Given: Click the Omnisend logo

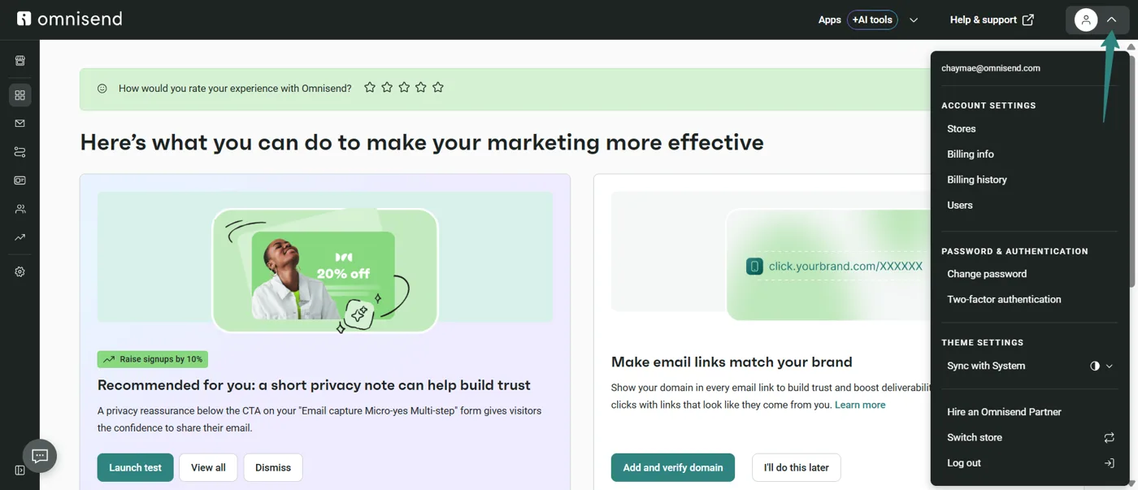Looking at the screenshot, I should pyautogui.click(x=69, y=19).
